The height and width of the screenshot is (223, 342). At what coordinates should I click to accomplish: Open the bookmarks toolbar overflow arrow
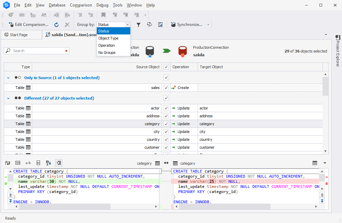[145, 15]
